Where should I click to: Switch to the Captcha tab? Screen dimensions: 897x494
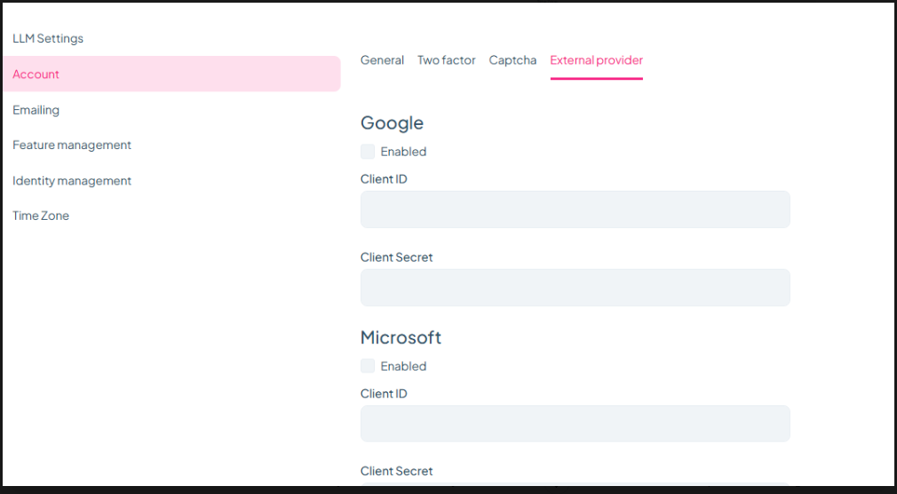pos(512,60)
